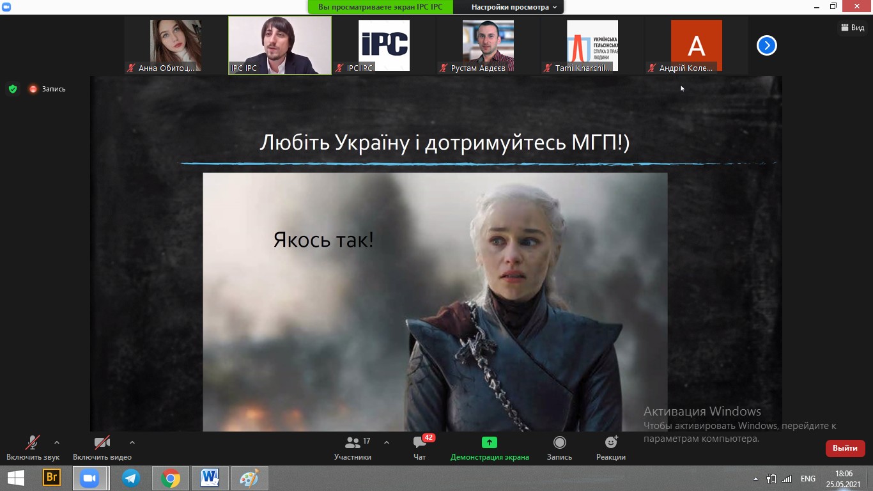This screenshot has height=491, width=873.
Task: Select Рустам Авдєєв's participant thumbnail
Action: coord(488,45)
